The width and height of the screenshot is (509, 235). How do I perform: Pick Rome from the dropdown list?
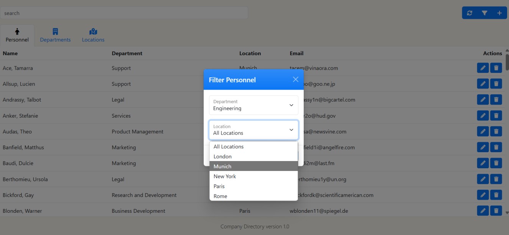tap(254, 196)
